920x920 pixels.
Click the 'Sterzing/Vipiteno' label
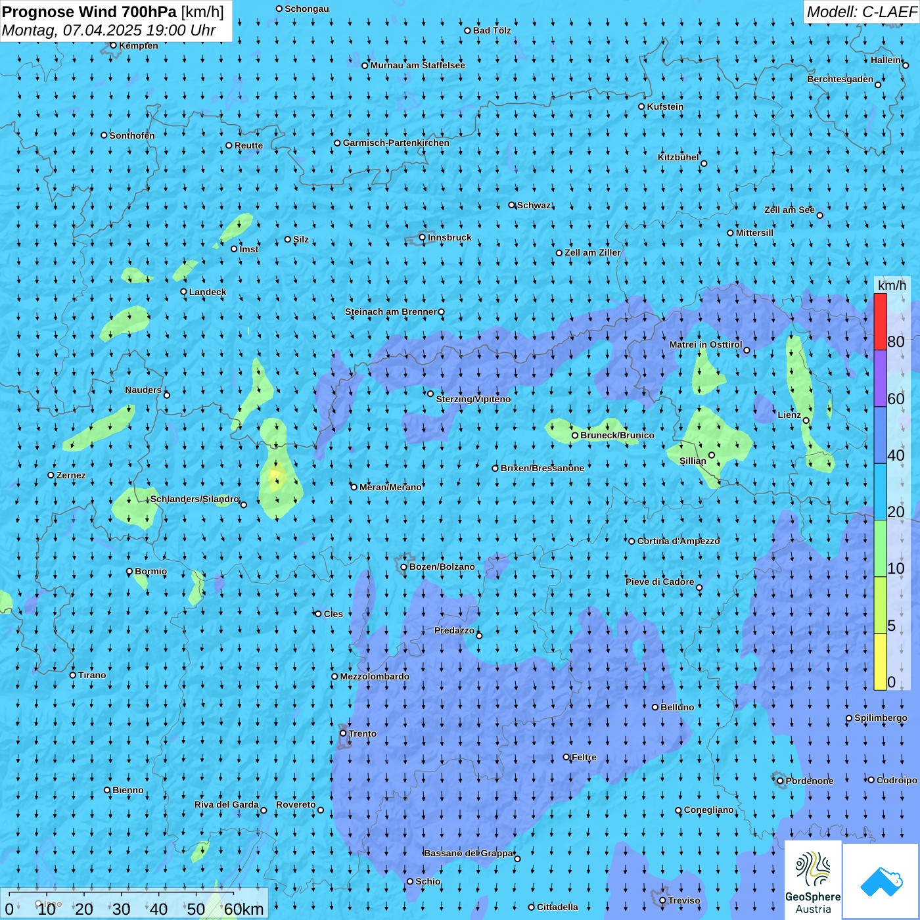click(473, 399)
